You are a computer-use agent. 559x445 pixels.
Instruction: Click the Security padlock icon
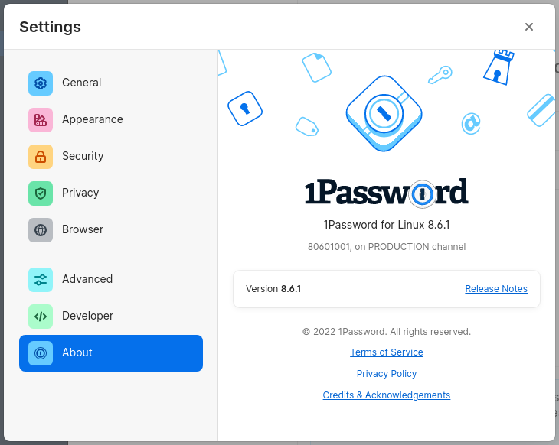(x=41, y=157)
